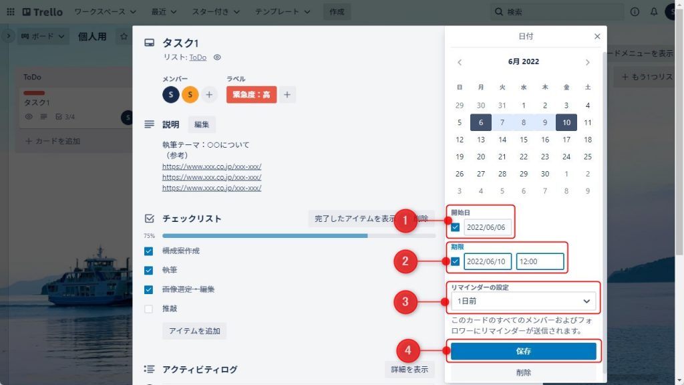This screenshot has width=684, height=385.
Task: Open the ワークスペース menu
Action: click(105, 12)
